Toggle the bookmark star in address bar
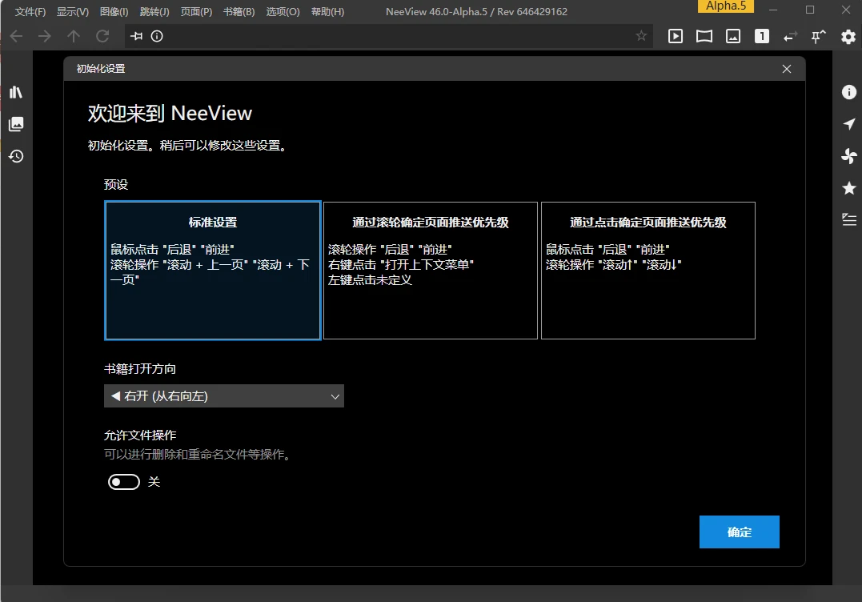This screenshot has width=862, height=602. pyautogui.click(x=641, y=36)
